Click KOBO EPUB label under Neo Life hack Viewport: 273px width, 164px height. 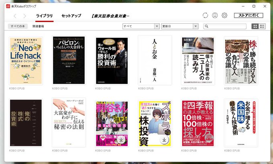click(x=17, y=88)
